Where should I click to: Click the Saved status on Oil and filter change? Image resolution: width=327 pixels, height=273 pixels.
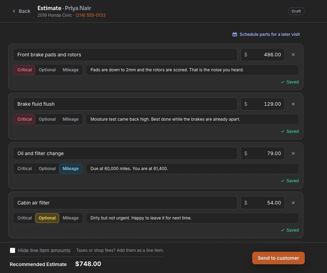point(290,181)
